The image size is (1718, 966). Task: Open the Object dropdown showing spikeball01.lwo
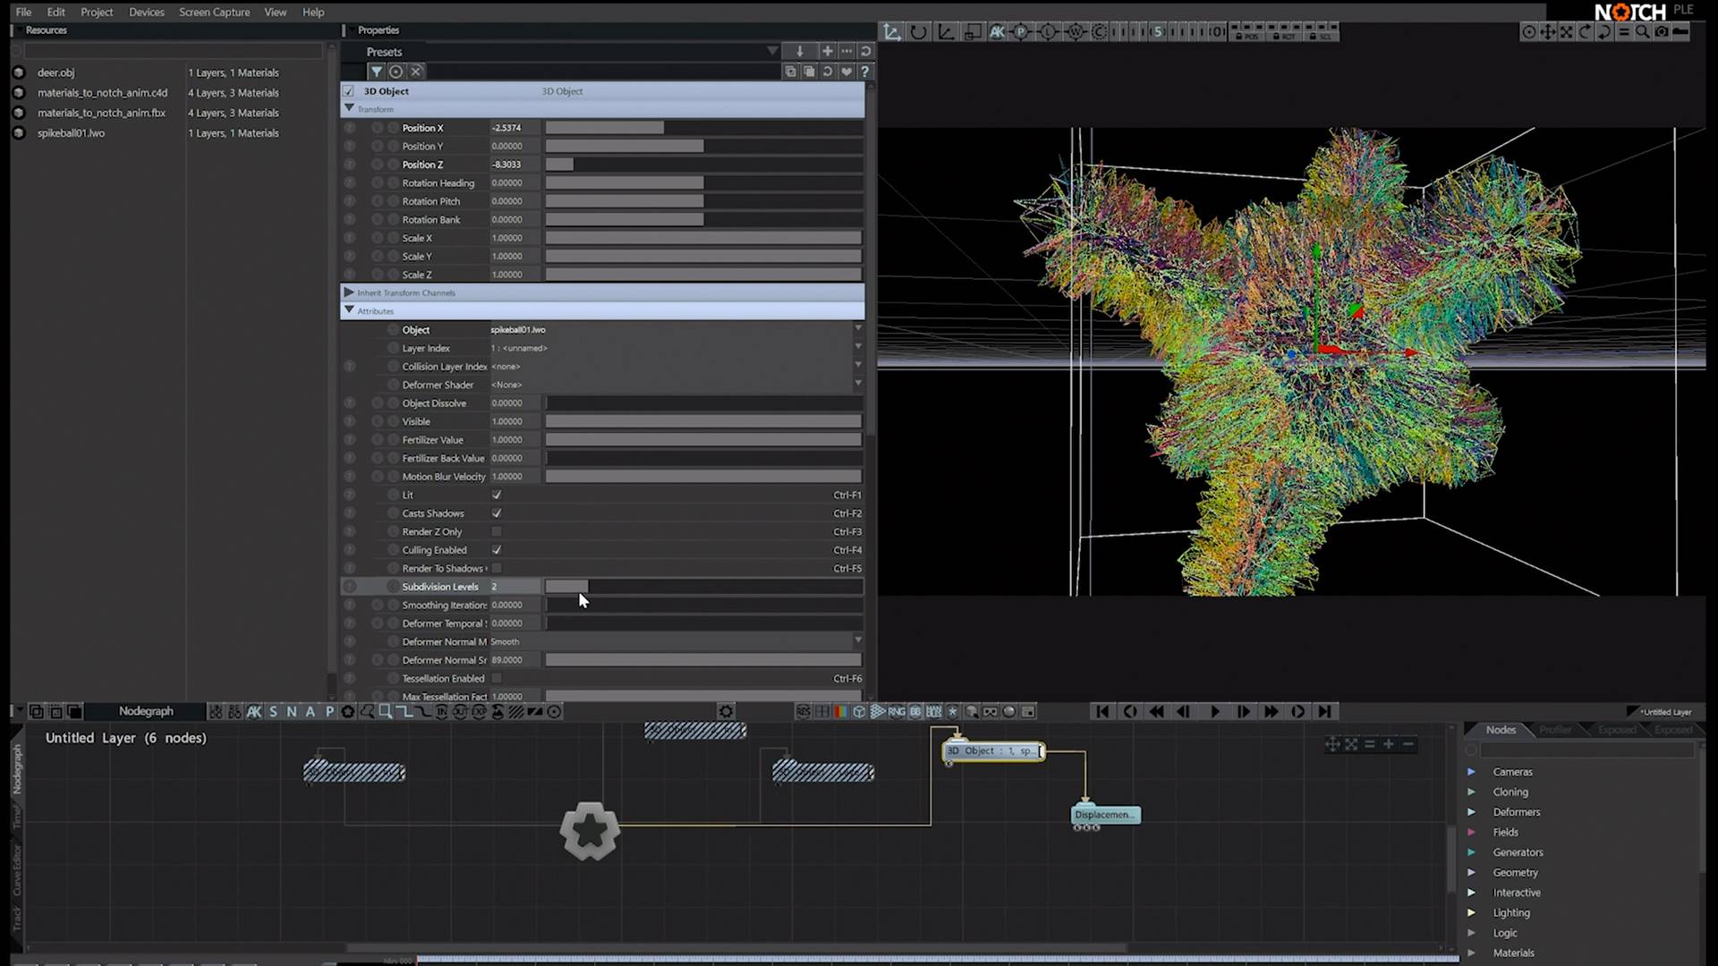coord(676,330)
